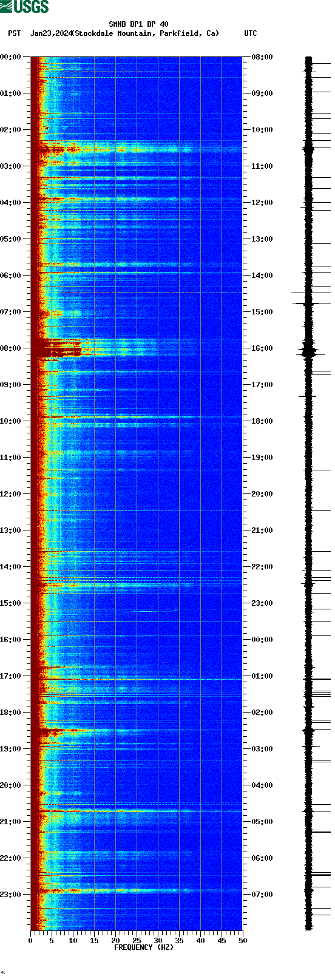Click the '20' frequency axis tick label

(x=115, y=941)
